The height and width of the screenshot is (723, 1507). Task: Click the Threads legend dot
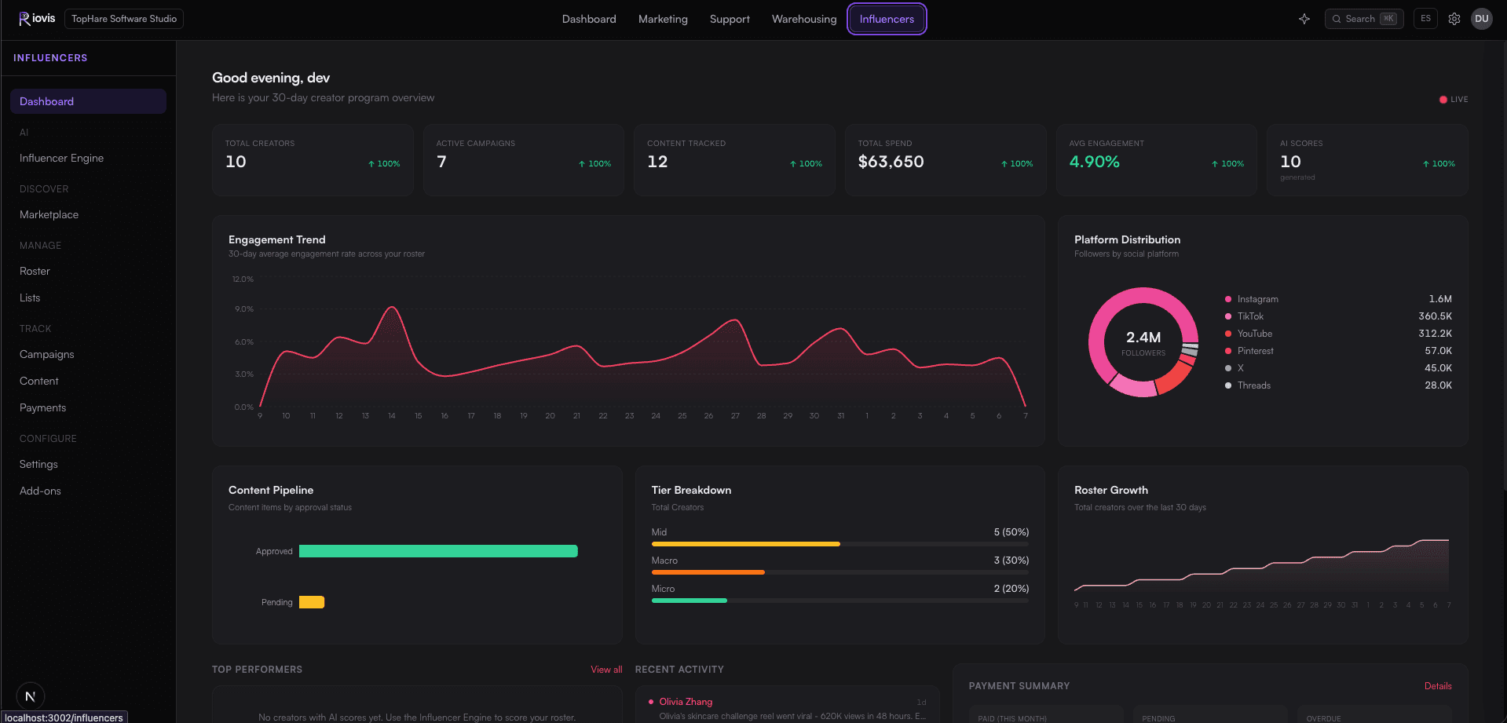coord(1228,385)
